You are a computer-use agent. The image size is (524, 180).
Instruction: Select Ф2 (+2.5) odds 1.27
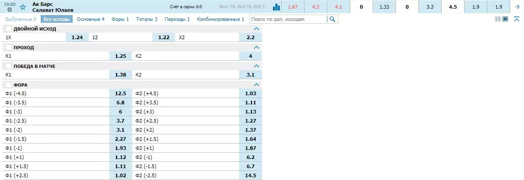(x=251, y=121)
